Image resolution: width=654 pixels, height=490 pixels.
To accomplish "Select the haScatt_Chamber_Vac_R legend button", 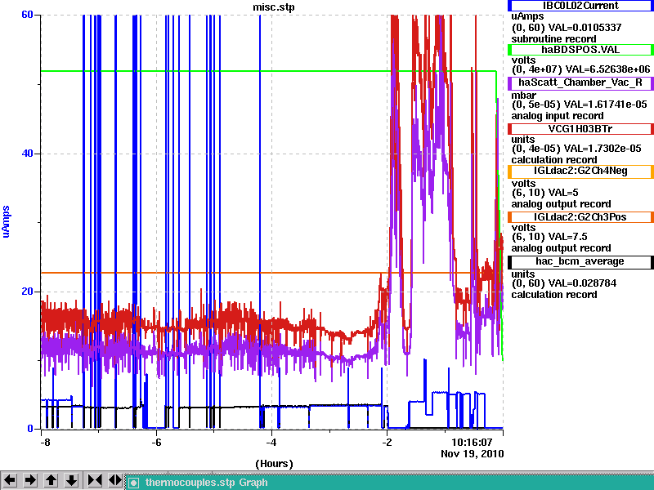I will [580, 82].
